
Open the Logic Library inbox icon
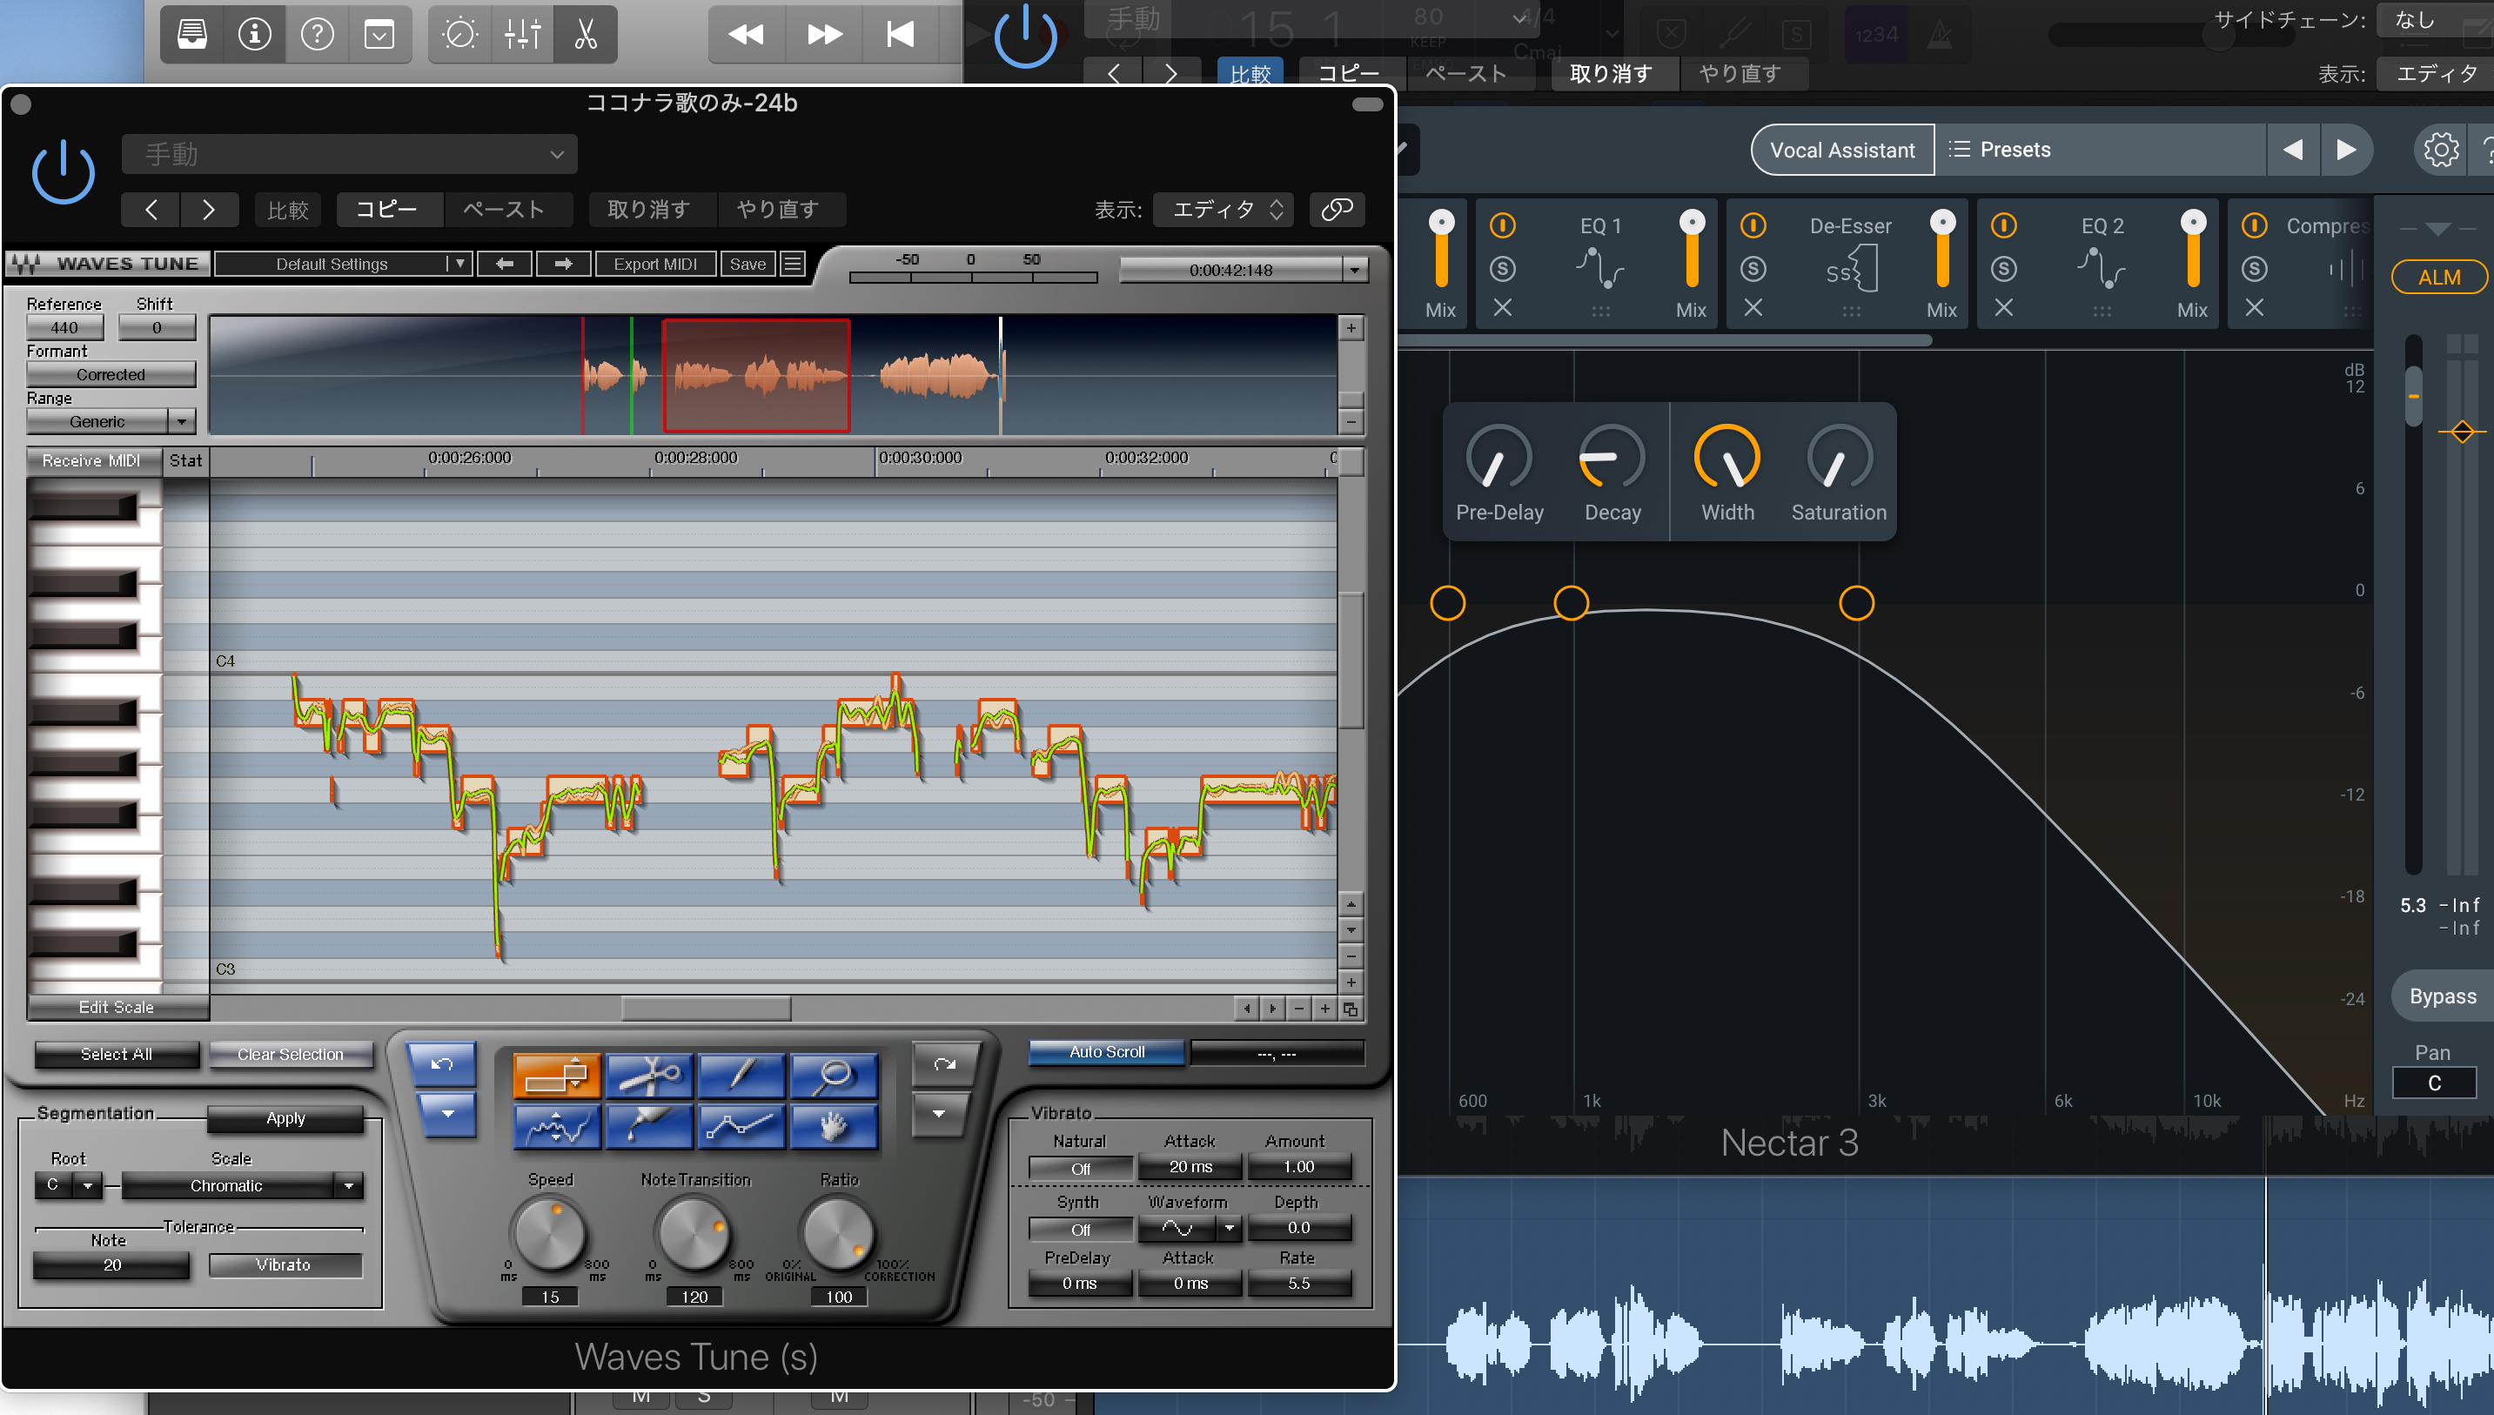tap(192, 35)
